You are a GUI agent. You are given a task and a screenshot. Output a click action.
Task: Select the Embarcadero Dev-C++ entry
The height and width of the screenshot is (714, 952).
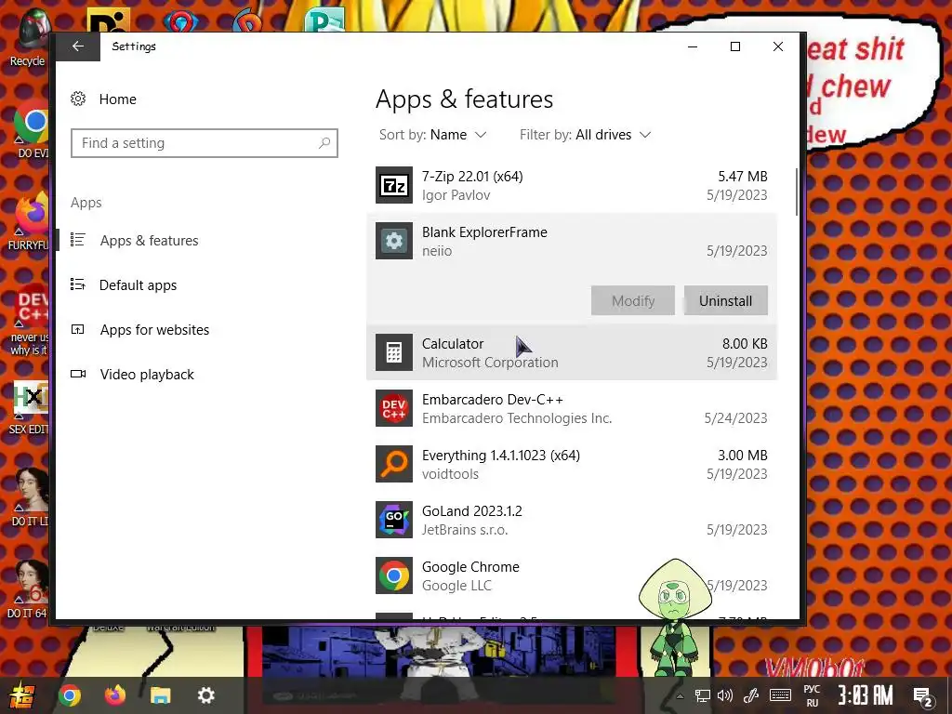pyautogui.click(x=572, y=409)
